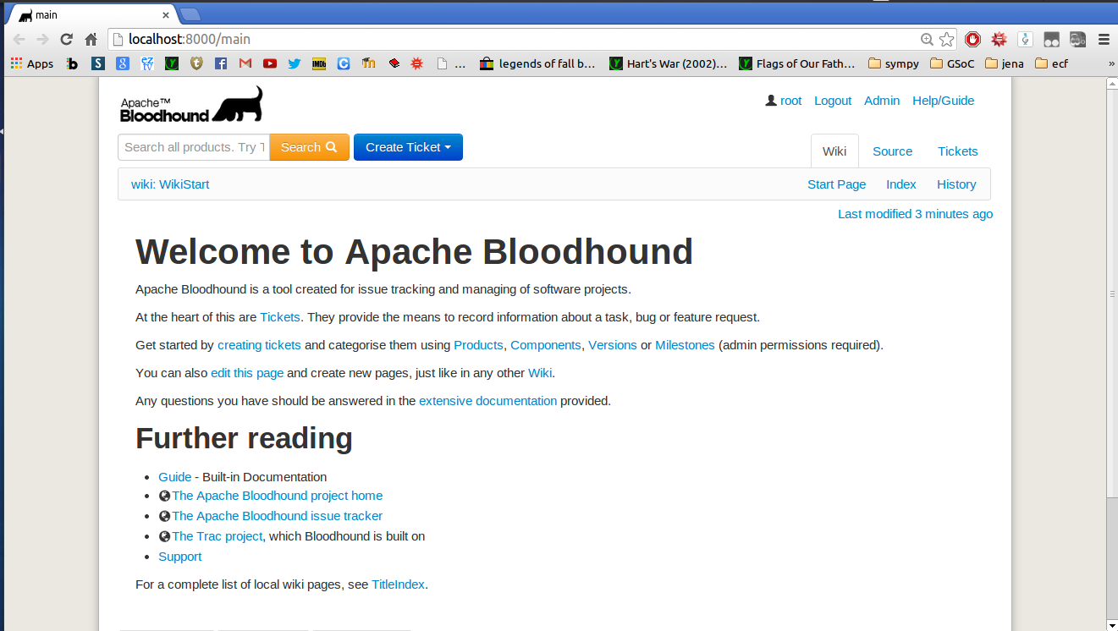Image resolution: width=1118 pixels, height=631 pixels.
Task: Switch to the Tickets tab
Action: coord(957,151)
